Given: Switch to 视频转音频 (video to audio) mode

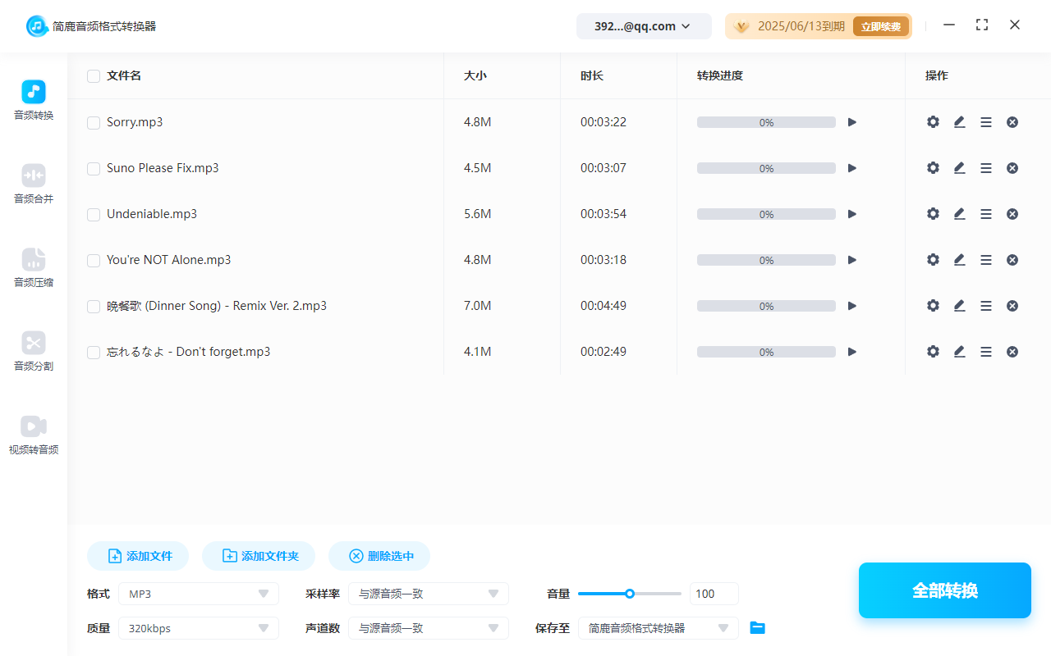Looking at the screenshot, I should click(x=33, y=435).
